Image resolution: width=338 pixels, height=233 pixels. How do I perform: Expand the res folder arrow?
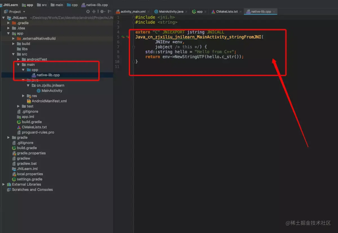pos(23,96)
